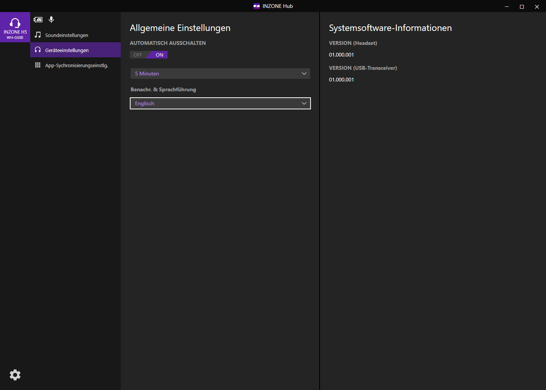Click the grid icon for app synchronization

point(38,65)
